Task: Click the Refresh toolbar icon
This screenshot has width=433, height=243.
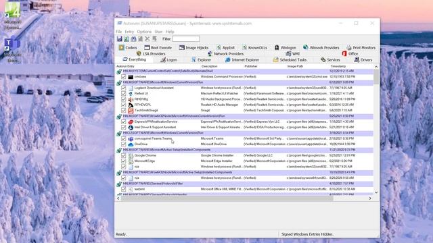Action: click(x=127, y=39)
